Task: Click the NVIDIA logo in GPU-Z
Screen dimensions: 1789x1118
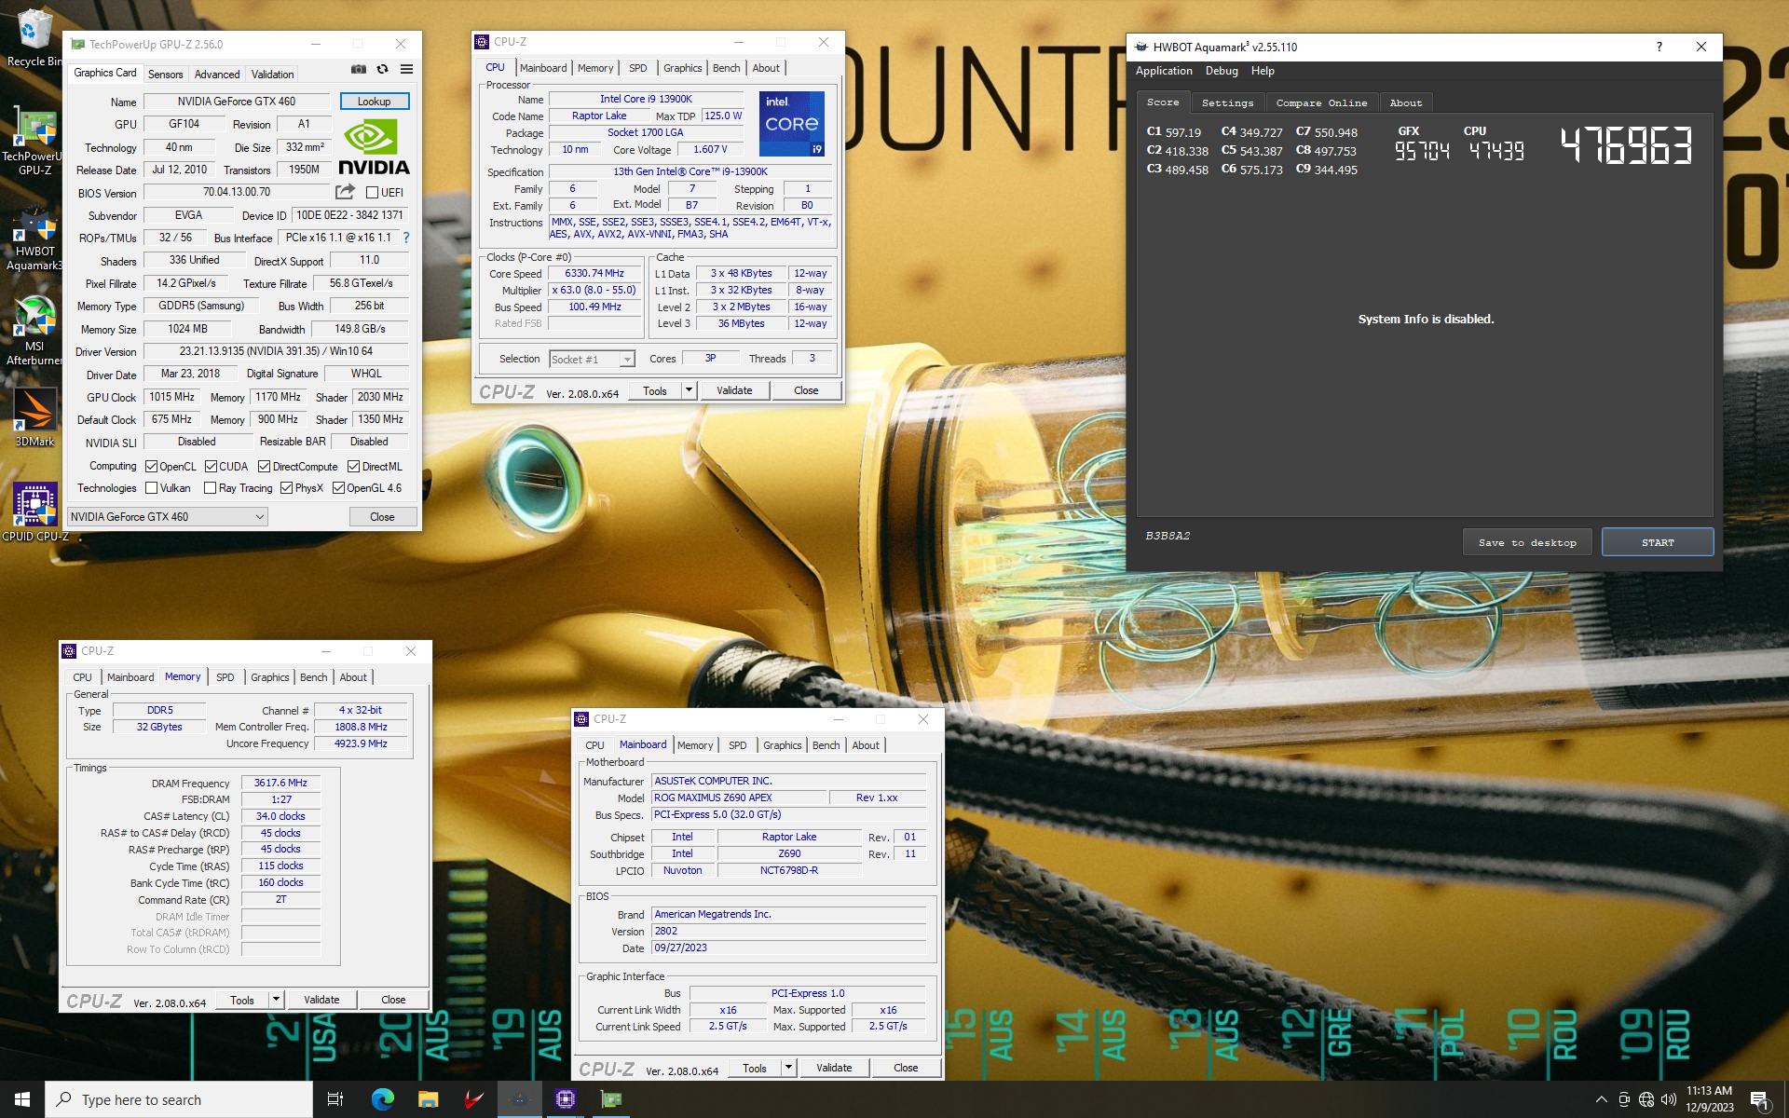Action: [x=374, y=147]
